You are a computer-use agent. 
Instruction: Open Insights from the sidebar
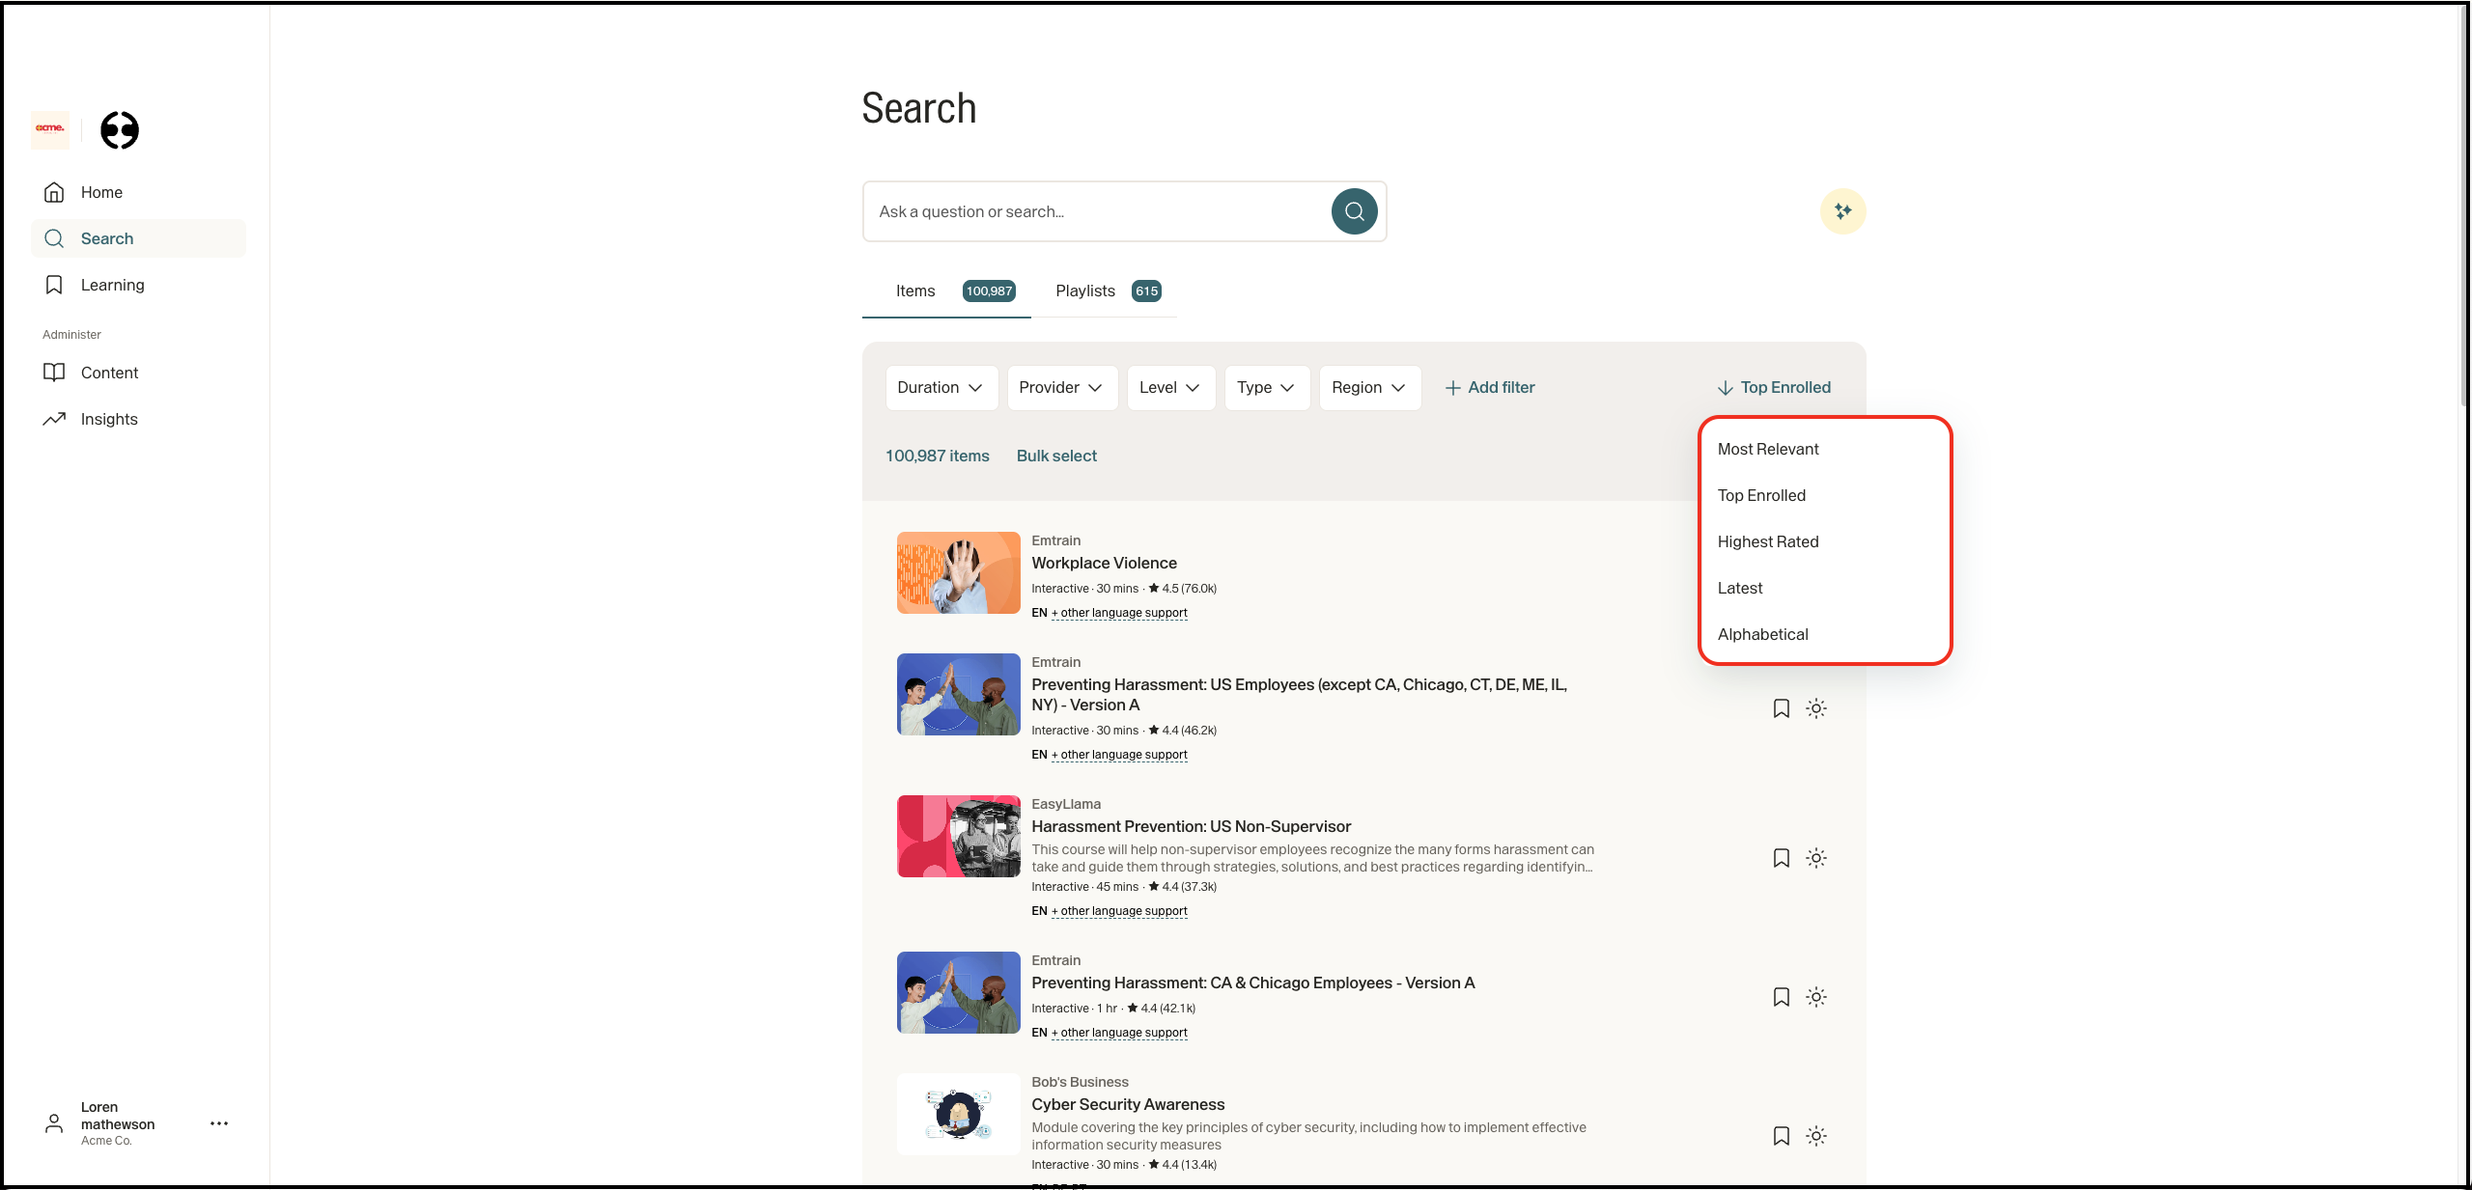point(108,419)
